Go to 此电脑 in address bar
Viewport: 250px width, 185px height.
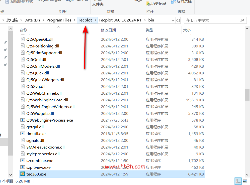[12, 20]
